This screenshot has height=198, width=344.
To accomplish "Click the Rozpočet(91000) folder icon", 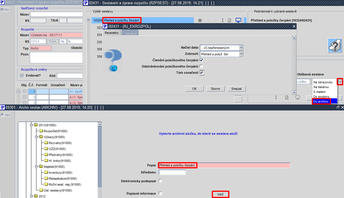I will pyautogui.click(x=41, y=131).
